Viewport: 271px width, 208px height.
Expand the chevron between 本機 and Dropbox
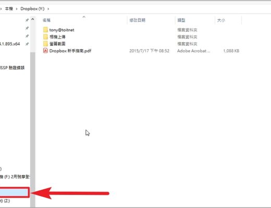point(17,9)
